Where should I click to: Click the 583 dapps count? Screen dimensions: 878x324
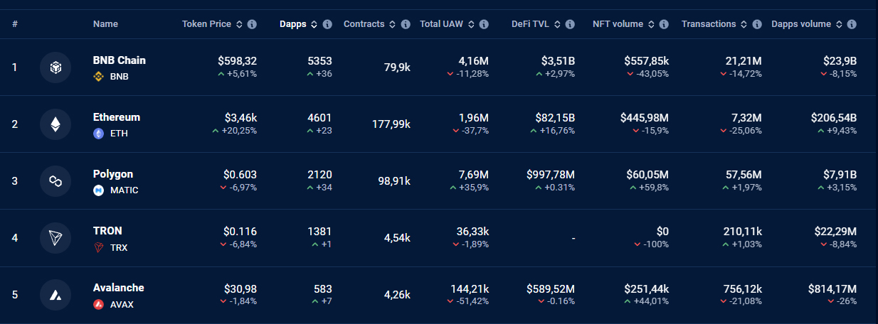pos(323,288)
